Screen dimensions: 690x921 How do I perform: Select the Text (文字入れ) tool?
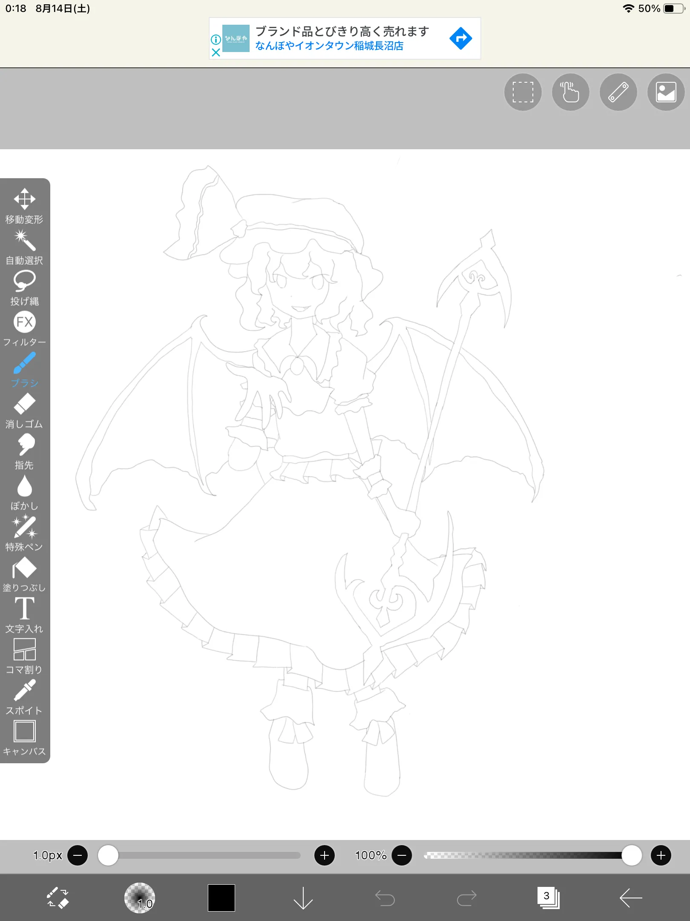pyautogui.click(x=24, y=616)
